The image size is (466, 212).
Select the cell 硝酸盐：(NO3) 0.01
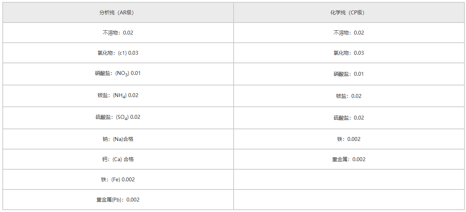(x=118, y=74)
